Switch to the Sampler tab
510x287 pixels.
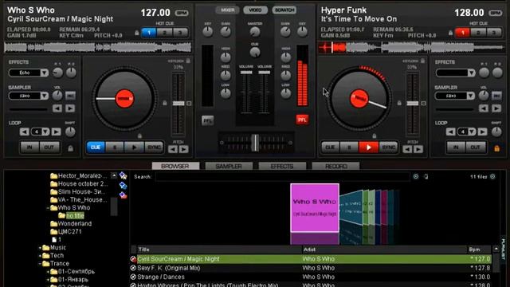229,166
